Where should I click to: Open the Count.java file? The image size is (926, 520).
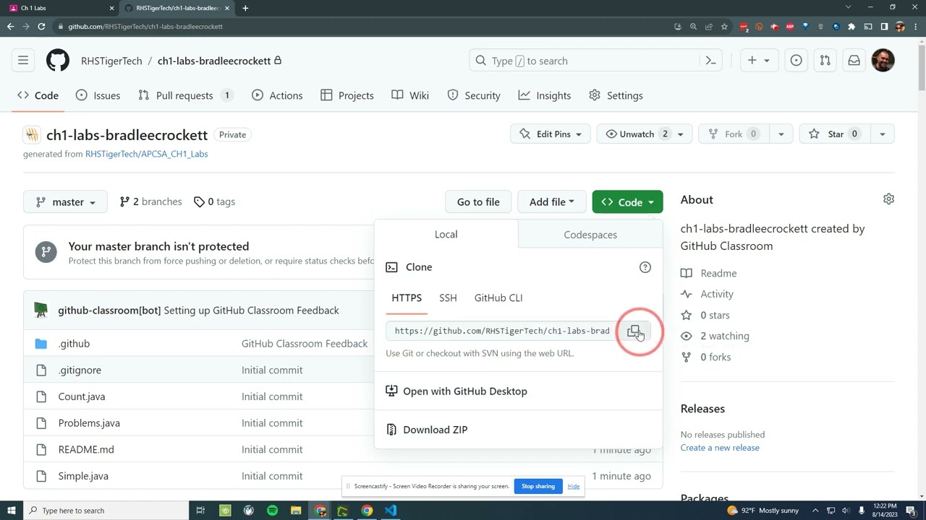(82, 396)
